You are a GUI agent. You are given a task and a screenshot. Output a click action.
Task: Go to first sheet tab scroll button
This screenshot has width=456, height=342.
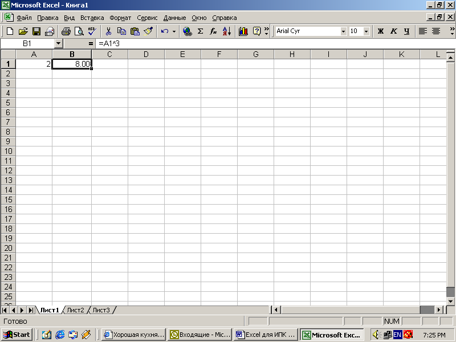[5, 310]
